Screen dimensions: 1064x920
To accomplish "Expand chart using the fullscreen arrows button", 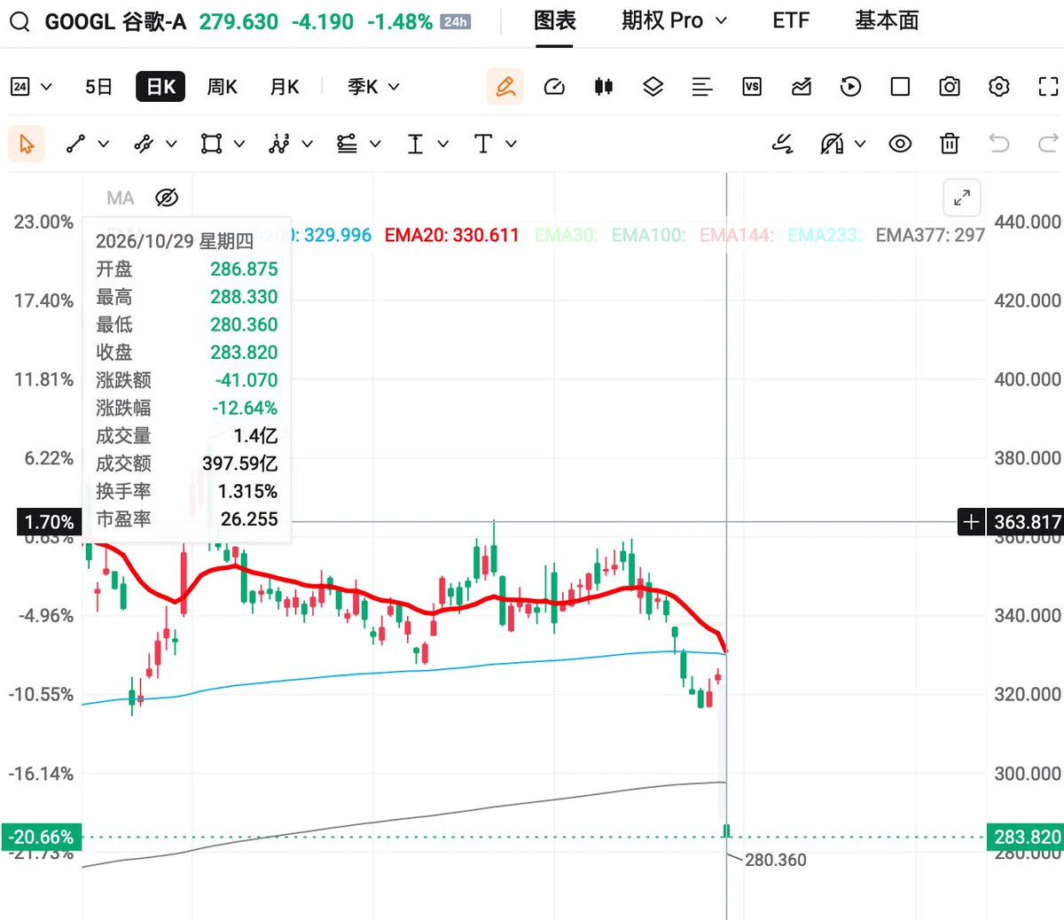I will tap(962, 198).
